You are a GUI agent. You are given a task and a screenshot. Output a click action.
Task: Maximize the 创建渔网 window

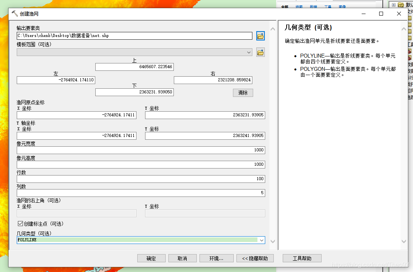tap(381, 14)
